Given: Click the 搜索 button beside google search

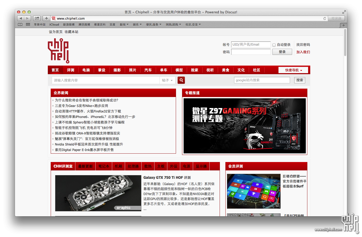Looking at the screenshot, I should 300,80.
